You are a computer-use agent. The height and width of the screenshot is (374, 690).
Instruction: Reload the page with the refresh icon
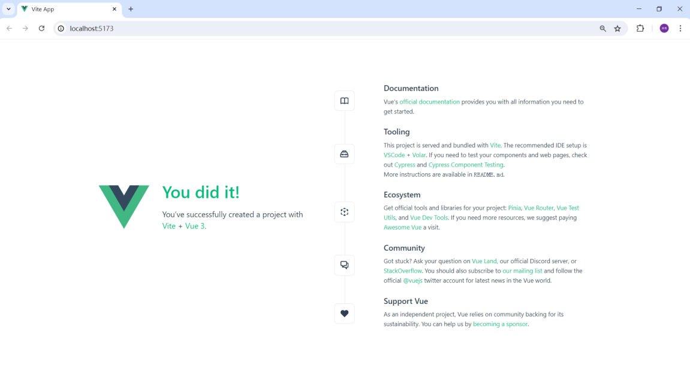[x=41, y=28]
